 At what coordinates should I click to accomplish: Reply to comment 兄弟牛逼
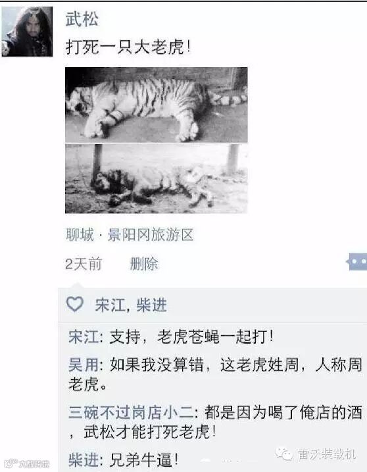tap(144, 460)
